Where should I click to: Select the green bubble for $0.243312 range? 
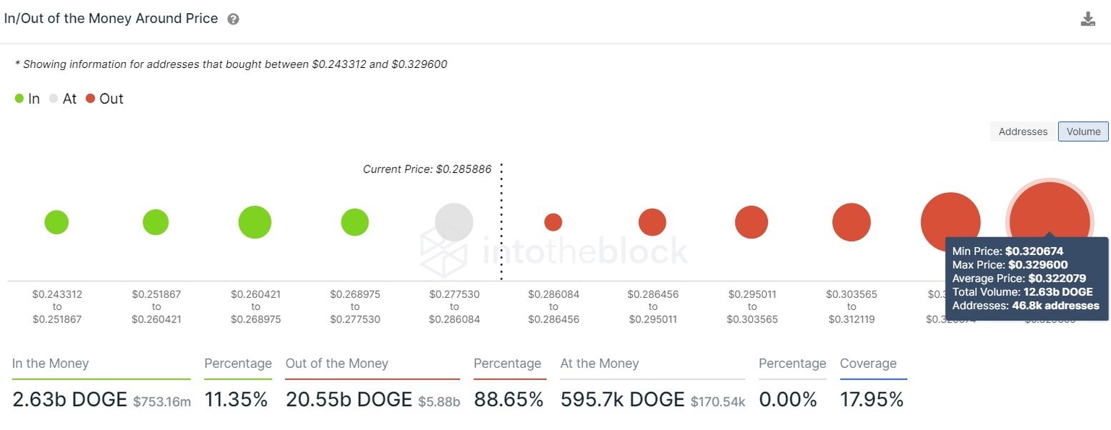(56, 222)
